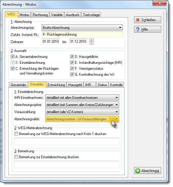
Task: Decrease Zeitraum with the down stepper arrow
Action: click(x=92, y=43)
